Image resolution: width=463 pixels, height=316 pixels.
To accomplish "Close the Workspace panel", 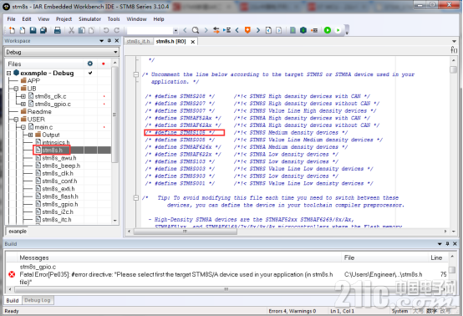I will (117, 40).
